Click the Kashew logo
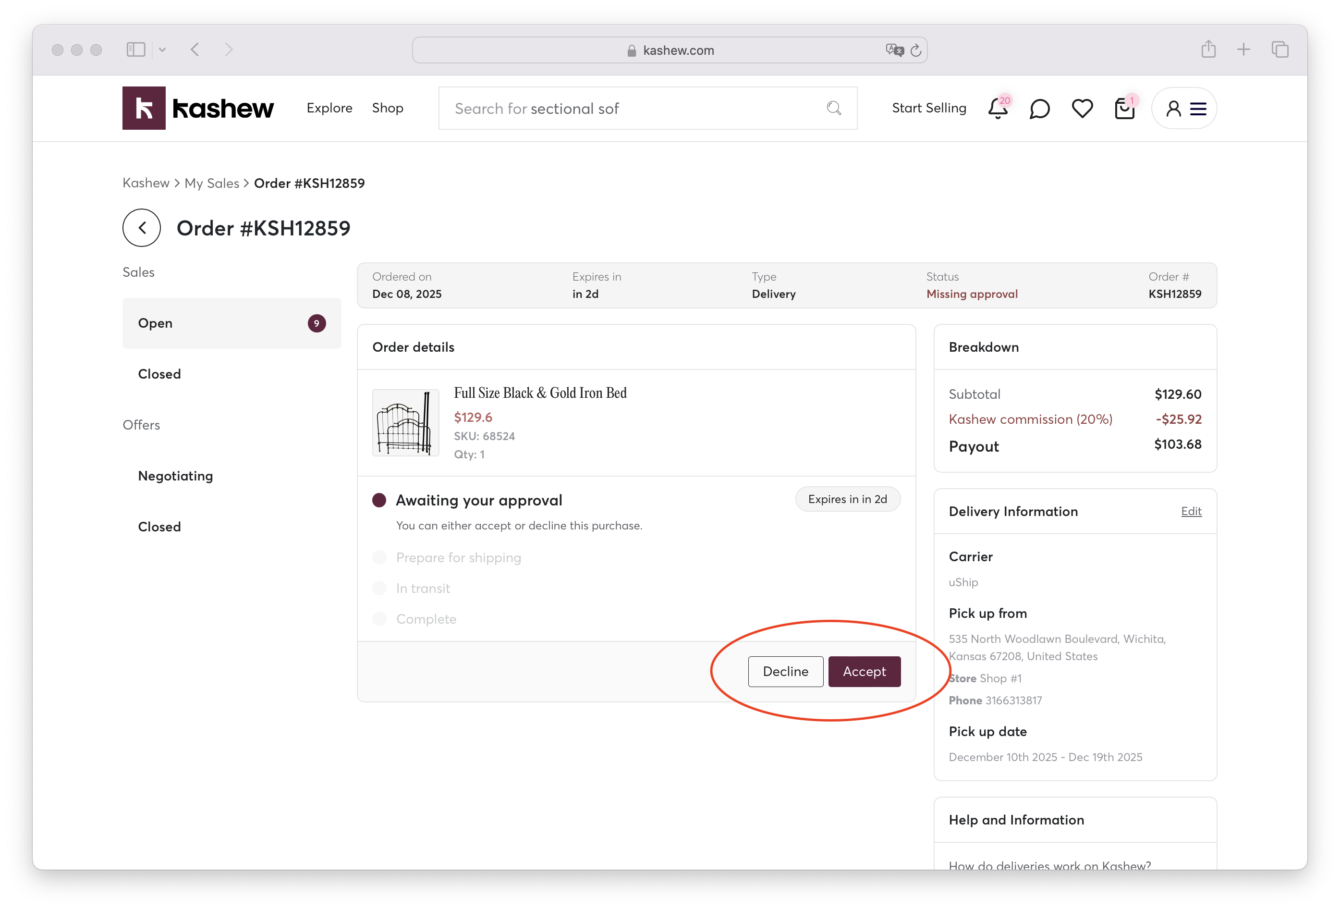 click(198, 109)
